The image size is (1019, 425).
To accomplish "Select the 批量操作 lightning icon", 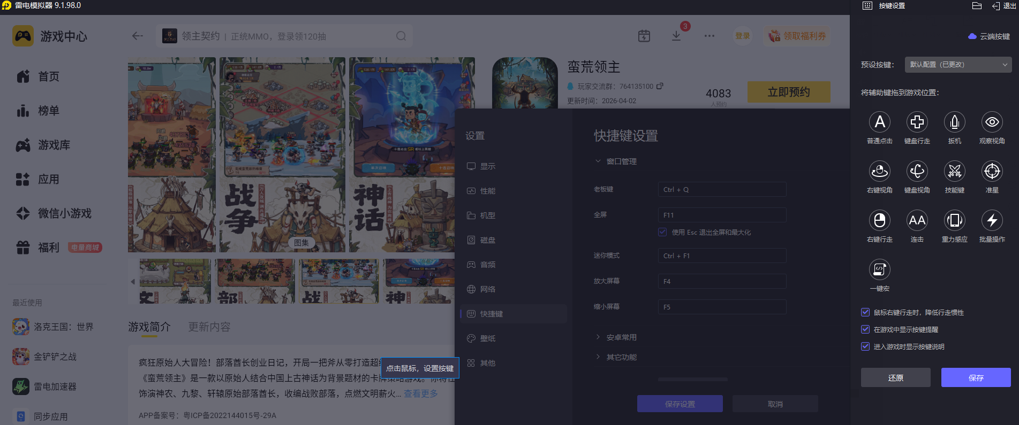I will tap(992, 221).
